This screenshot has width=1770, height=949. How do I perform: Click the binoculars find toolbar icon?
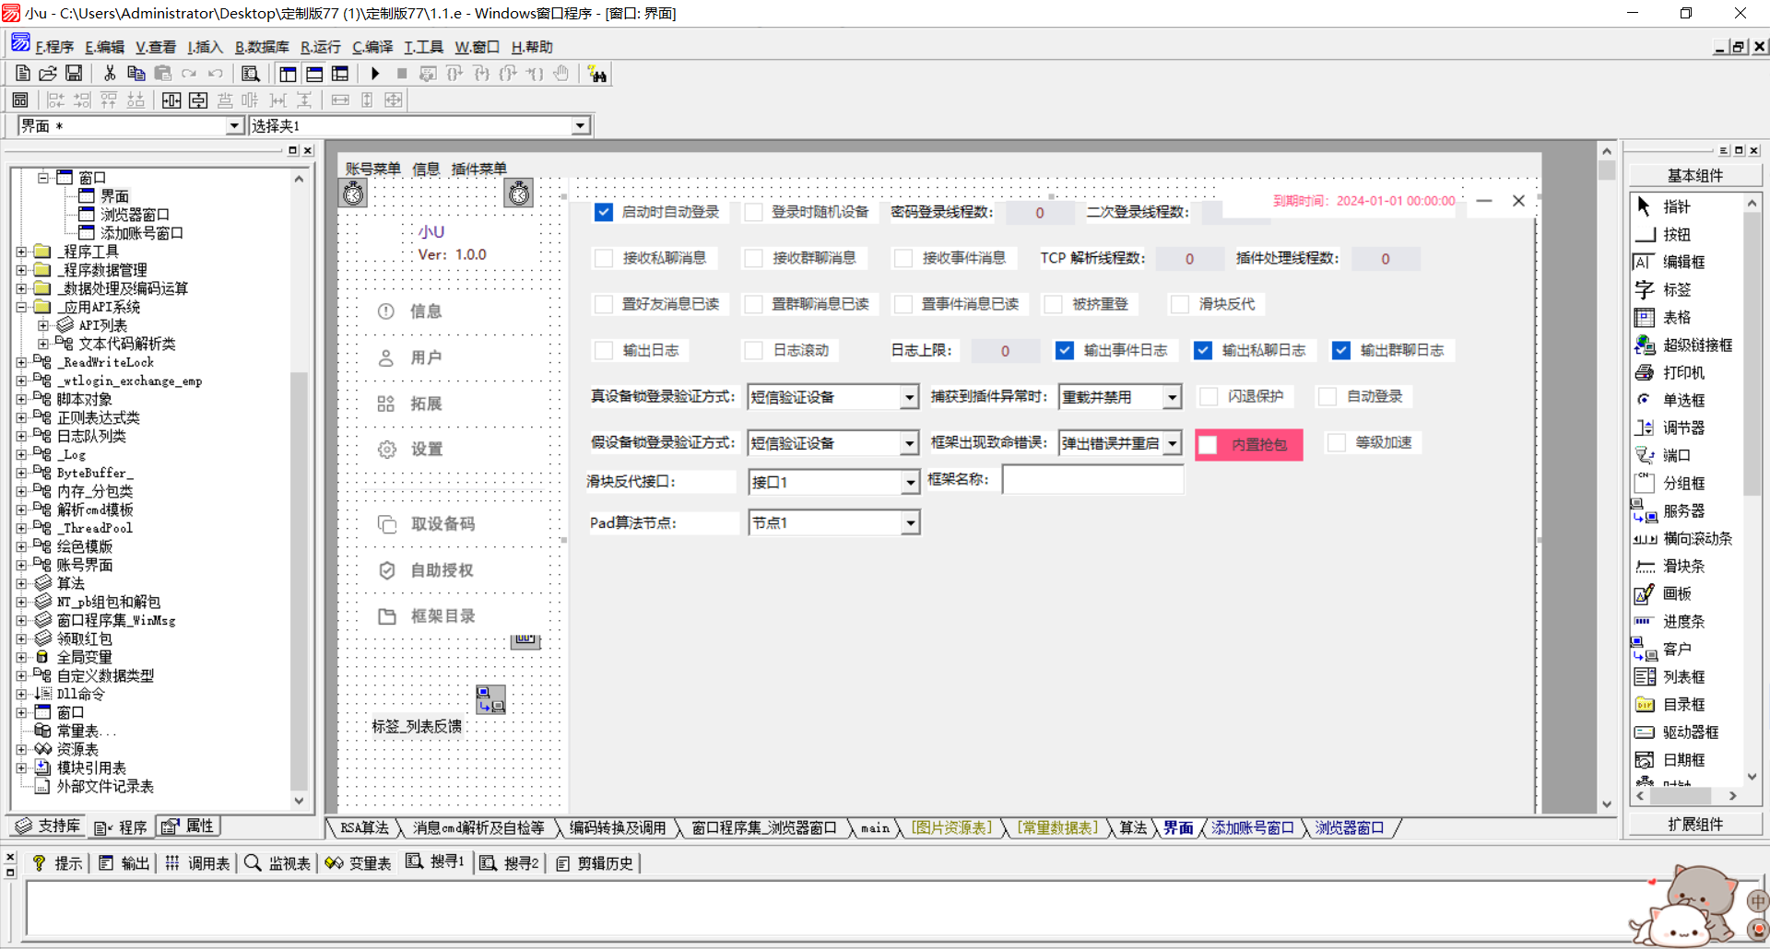click(597, 75)
